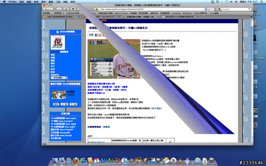This screenshot has width=266, height=166.
Task: Open MSN Messenger buddies icon in Dock
Action: 83,161
